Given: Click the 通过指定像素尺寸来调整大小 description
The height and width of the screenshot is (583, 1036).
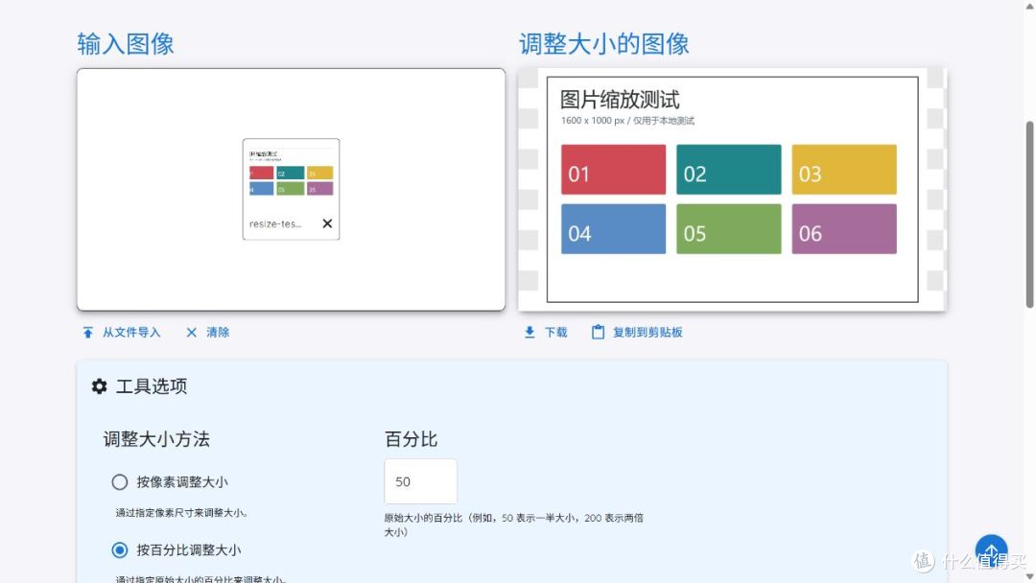Looking at the screenshot, I should point(181,512).
